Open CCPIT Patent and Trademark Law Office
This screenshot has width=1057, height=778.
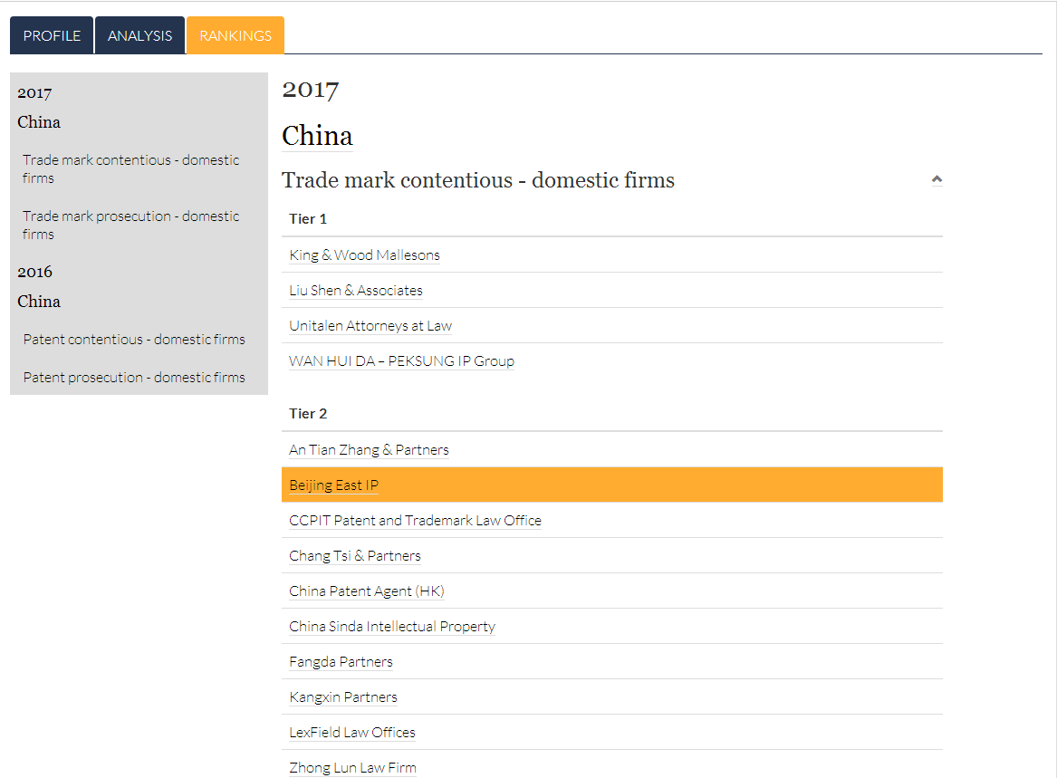pyautogui.click(x=415, y=521)
